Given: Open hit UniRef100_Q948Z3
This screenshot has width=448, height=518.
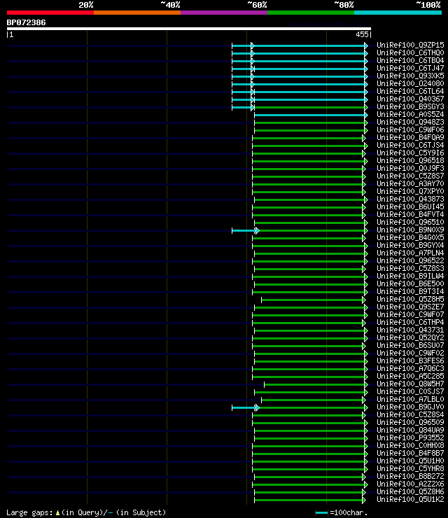Looking at the screenshot, I should [x=410, y=122].
